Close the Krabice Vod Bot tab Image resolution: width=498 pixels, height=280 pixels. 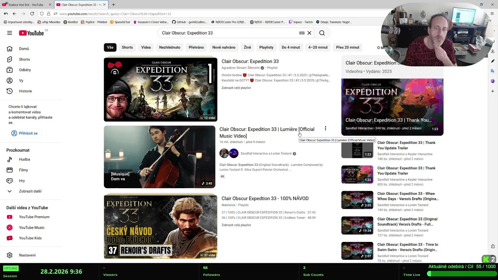tap(50, 5)
